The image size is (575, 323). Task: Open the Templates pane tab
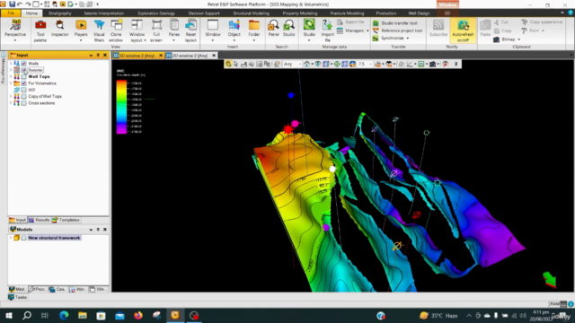66,220
